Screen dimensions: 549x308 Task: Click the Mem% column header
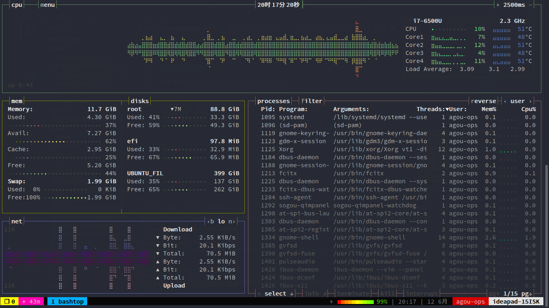pos(489,109)
